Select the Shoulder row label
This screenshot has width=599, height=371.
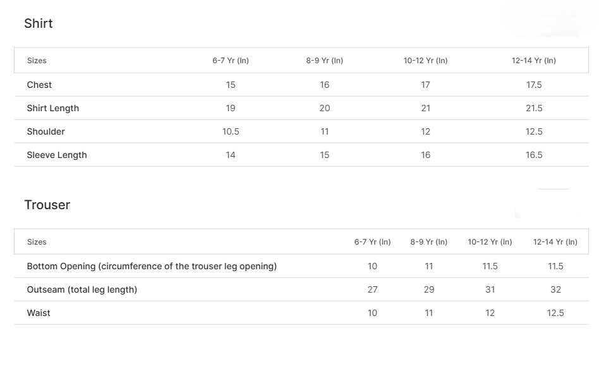coord(45,131)
